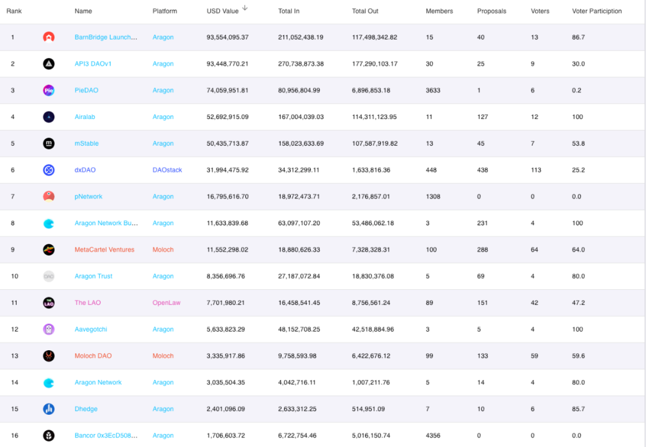Open the Dhedge link
Image resolution: width=646 pixels, height=447 pixels.
[x=86, y=409]
